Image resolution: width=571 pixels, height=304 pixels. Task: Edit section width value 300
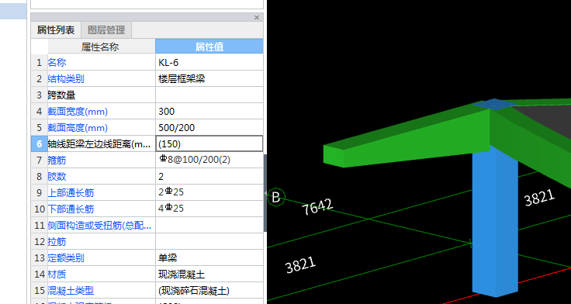[x=209, y=112]
